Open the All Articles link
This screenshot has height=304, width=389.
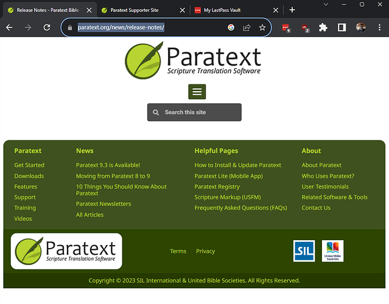click(90, 215)
